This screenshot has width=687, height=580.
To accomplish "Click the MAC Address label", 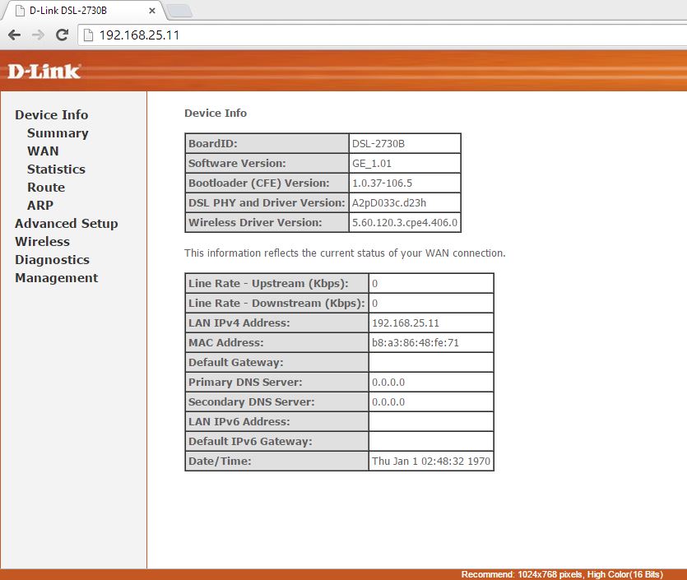I will click(x=226, y=342).
